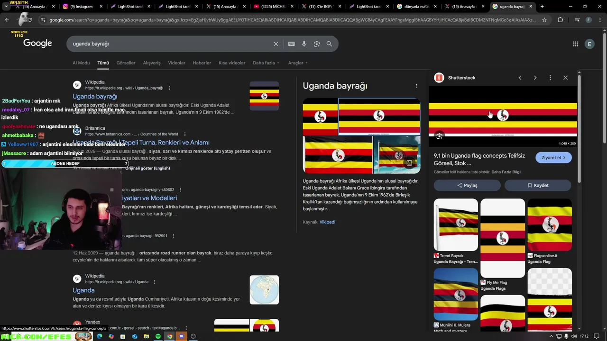Click the Ziyaret et button
607x341 pixels.
click(553, 158)
